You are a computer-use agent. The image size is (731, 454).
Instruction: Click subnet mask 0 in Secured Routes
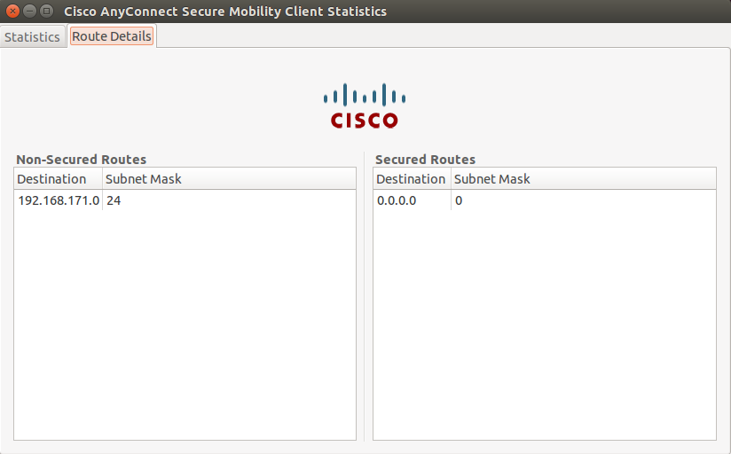459,200
